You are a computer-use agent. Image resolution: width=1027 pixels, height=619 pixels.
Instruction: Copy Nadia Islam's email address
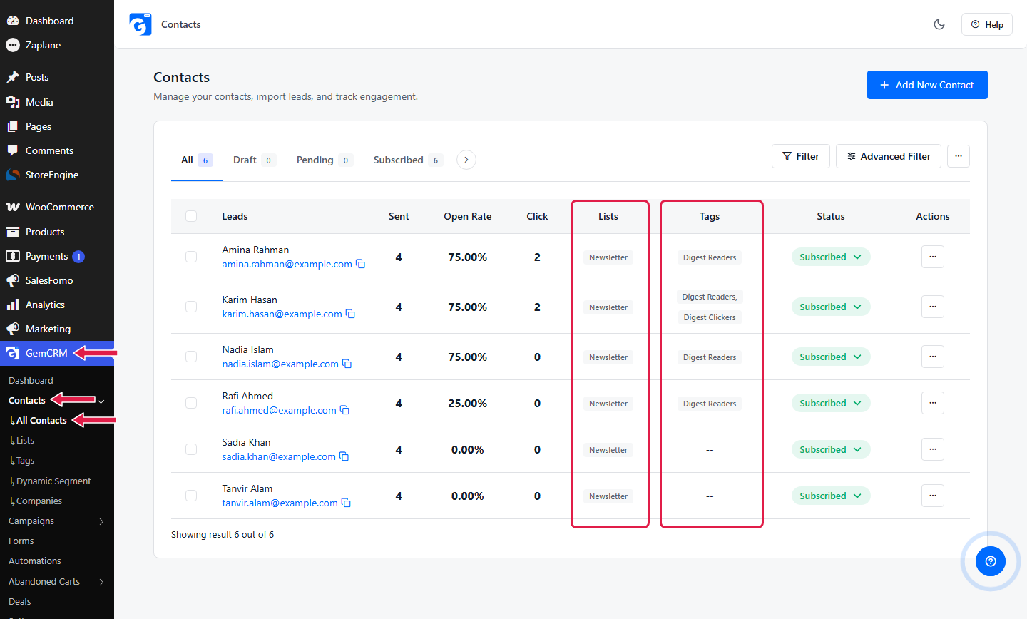347,364
